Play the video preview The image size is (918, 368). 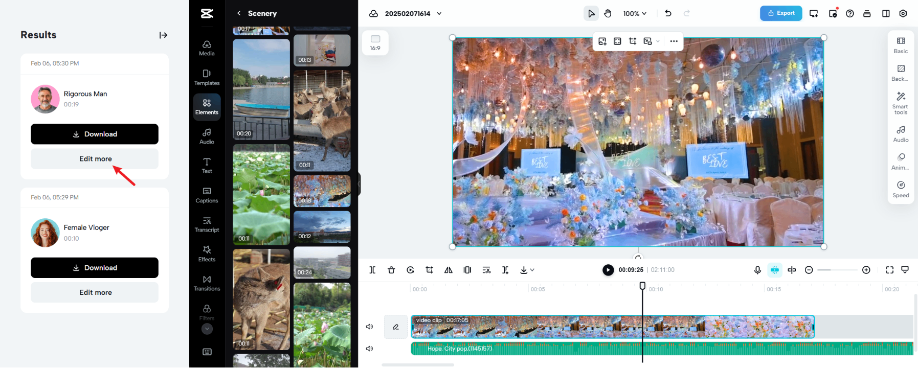click(x=608, y=270)
